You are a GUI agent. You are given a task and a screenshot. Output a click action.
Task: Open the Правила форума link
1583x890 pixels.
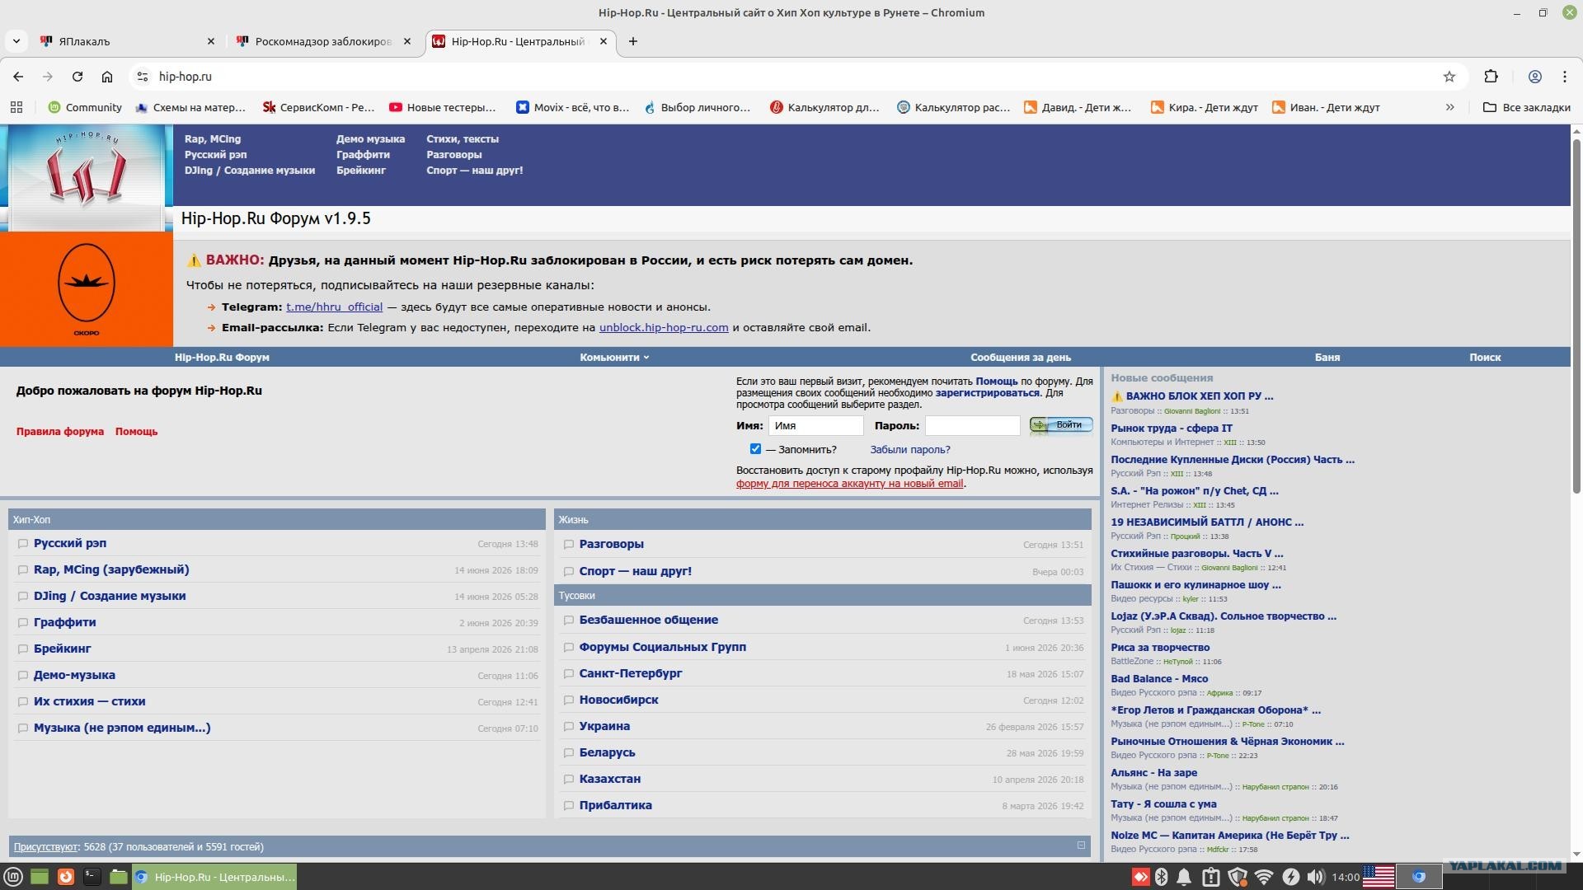pos(60,431)
